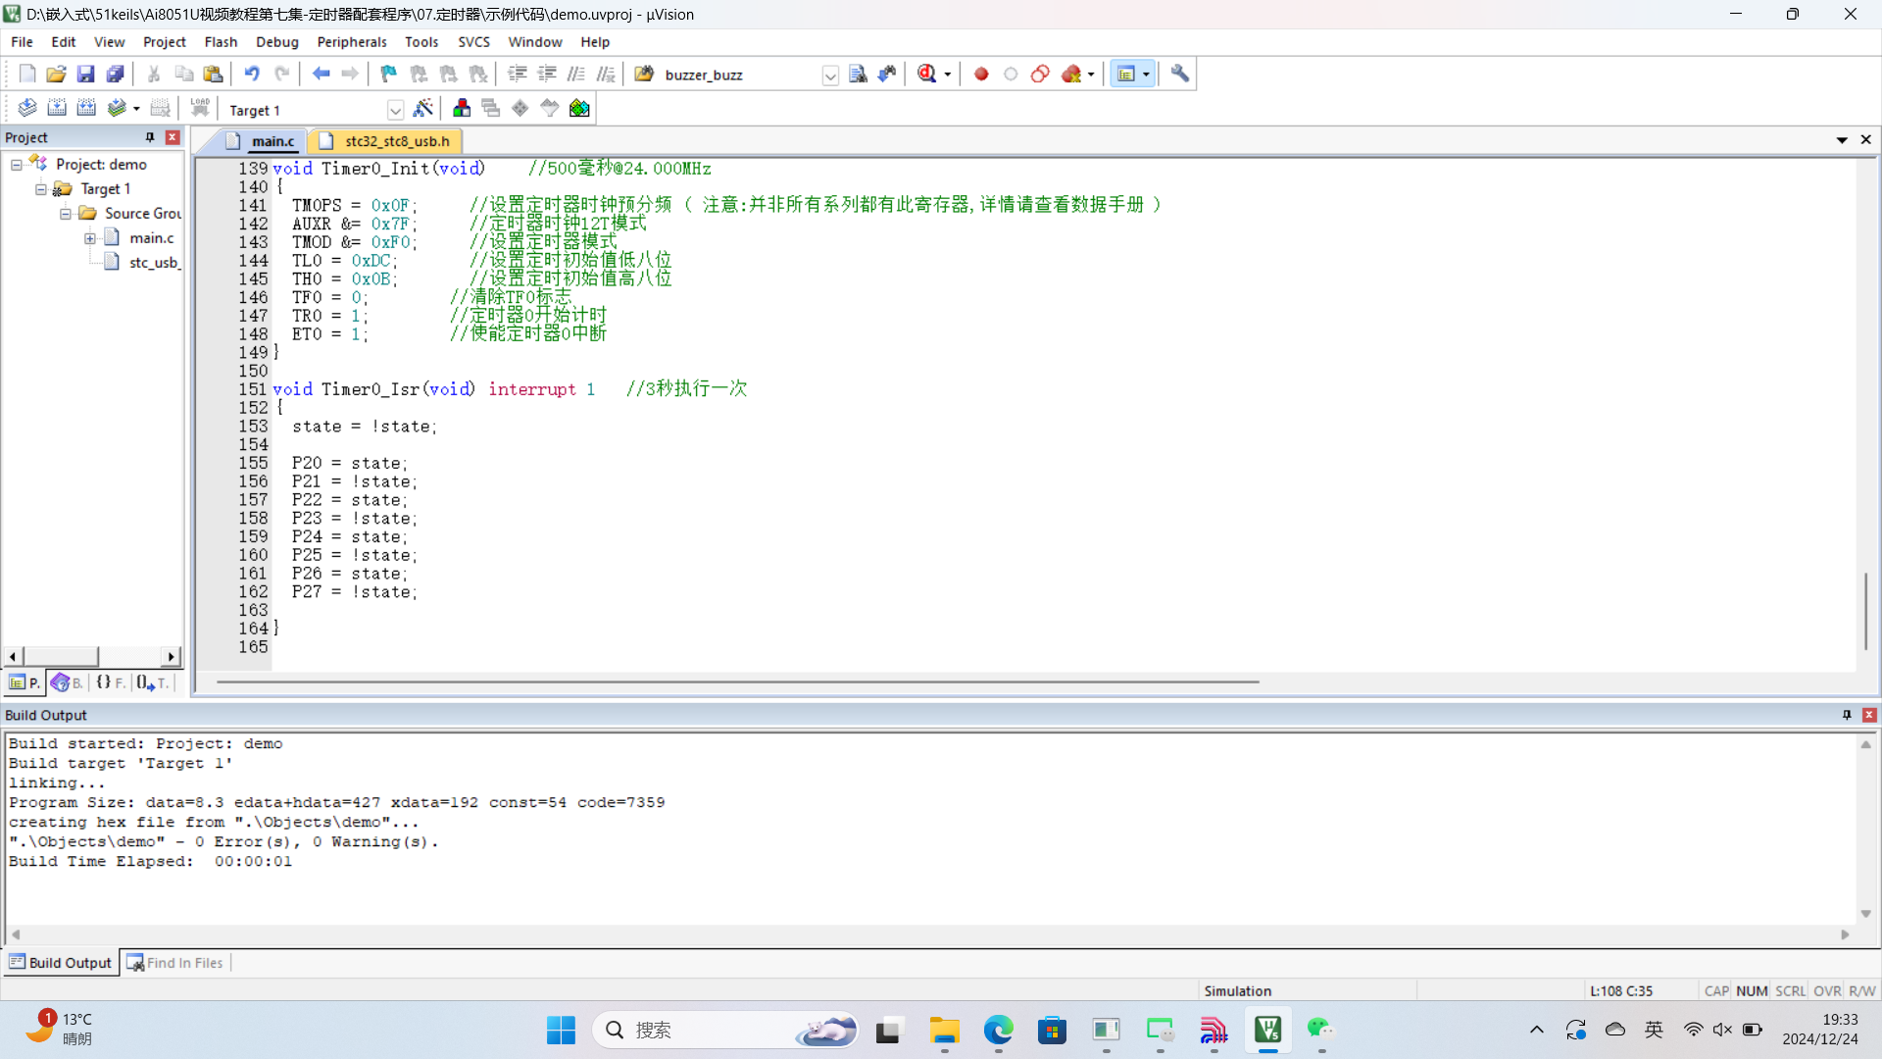
Task: Click the buzzer_buzz find text field
Action: tap(741, 76)
